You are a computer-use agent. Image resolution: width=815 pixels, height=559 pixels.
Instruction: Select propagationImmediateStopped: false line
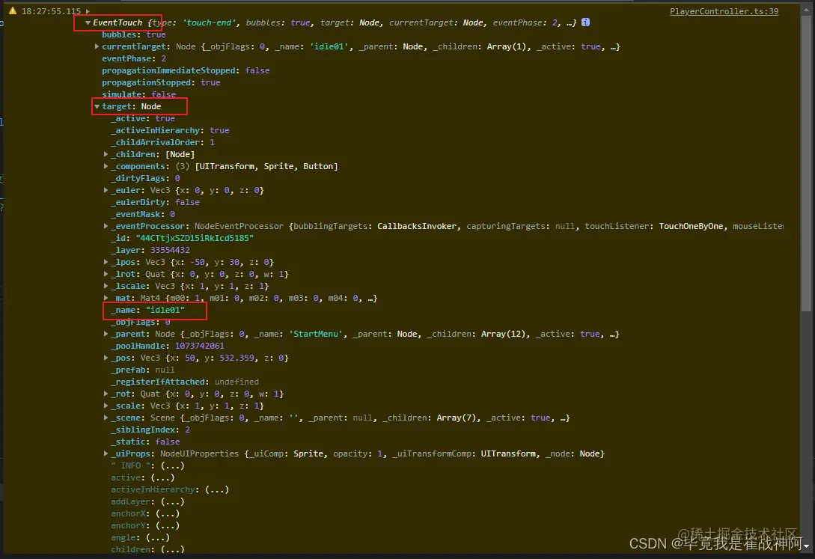(186, 70)
